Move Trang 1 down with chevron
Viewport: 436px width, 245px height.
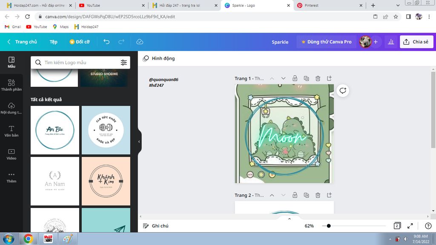pyautogui.click(x=283, y=79)
